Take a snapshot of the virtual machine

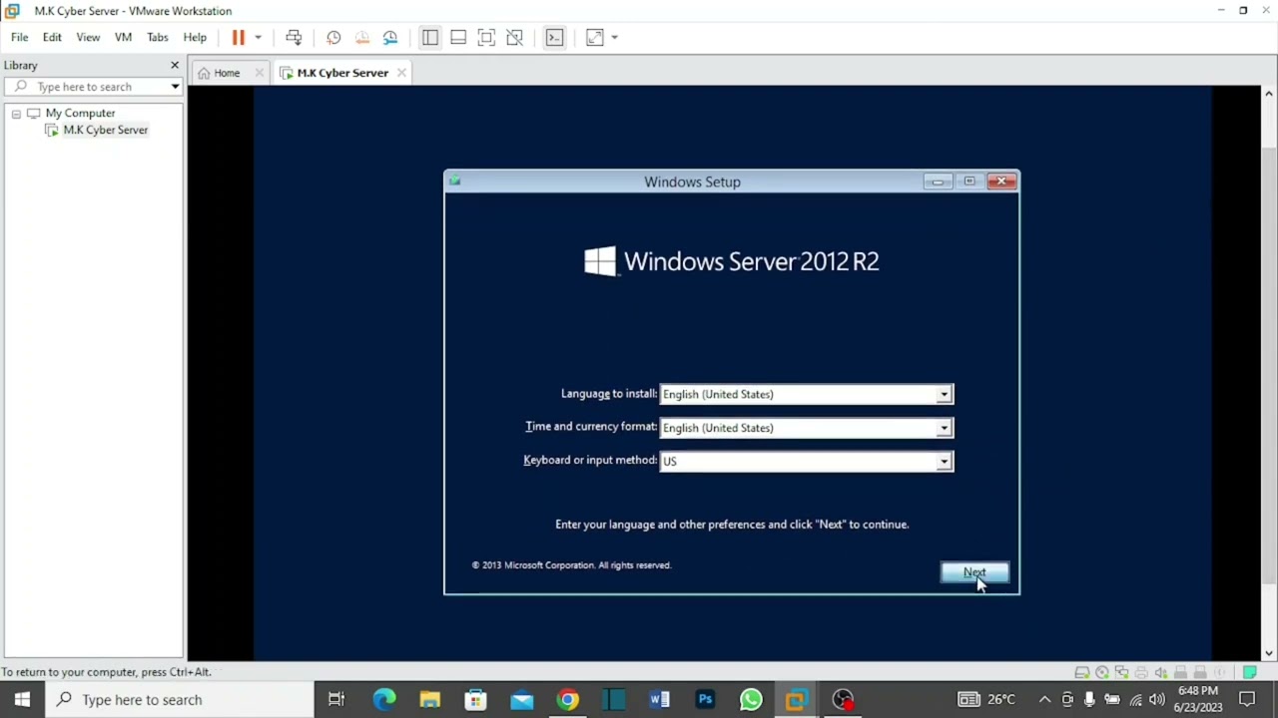point(333,37)
